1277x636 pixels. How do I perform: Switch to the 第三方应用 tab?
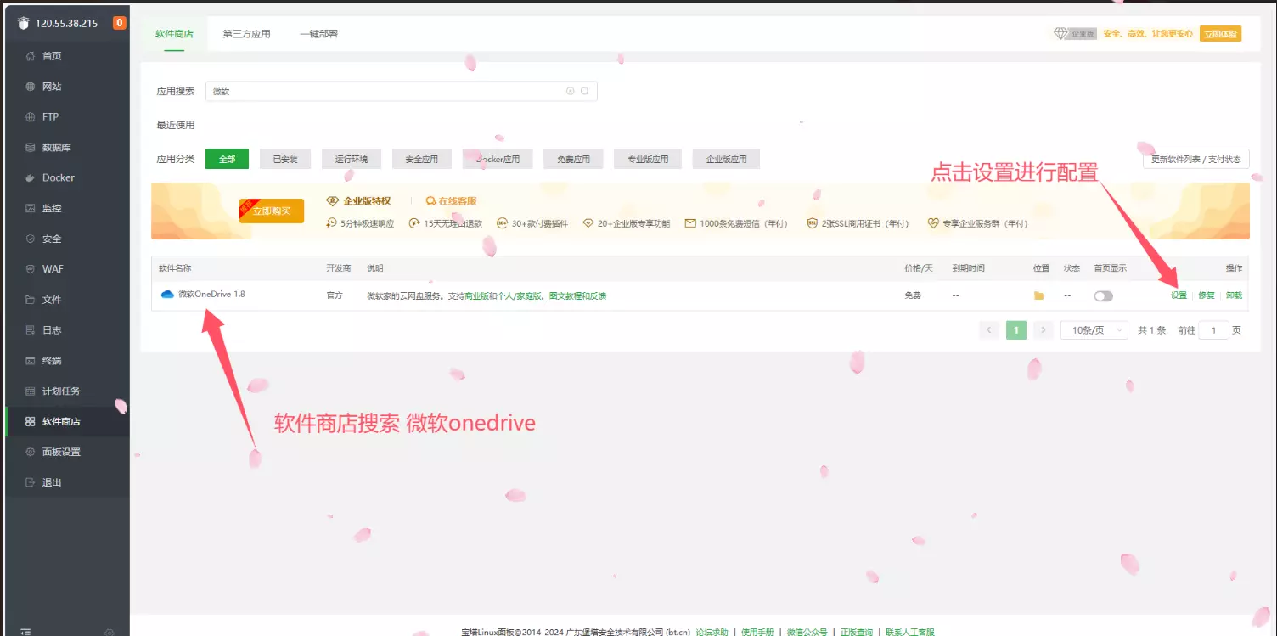point(246,33)
